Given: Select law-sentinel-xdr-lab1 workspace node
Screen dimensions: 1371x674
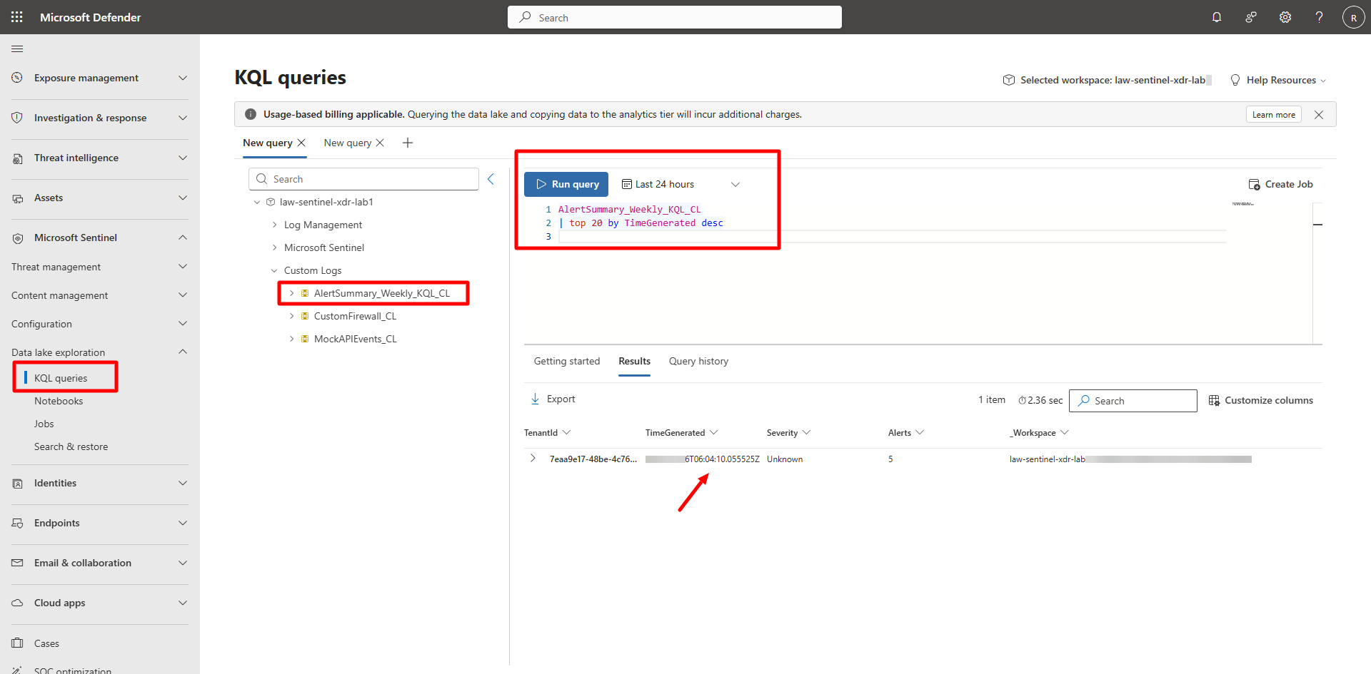Looking at the screenshot, I should pyautogui.click(x=326, y=202).
